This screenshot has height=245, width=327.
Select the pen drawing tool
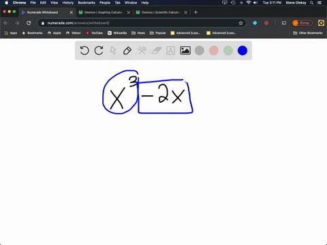coord(127,50)
